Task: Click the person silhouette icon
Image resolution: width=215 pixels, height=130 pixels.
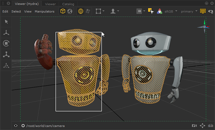Action: pos(113,11)
